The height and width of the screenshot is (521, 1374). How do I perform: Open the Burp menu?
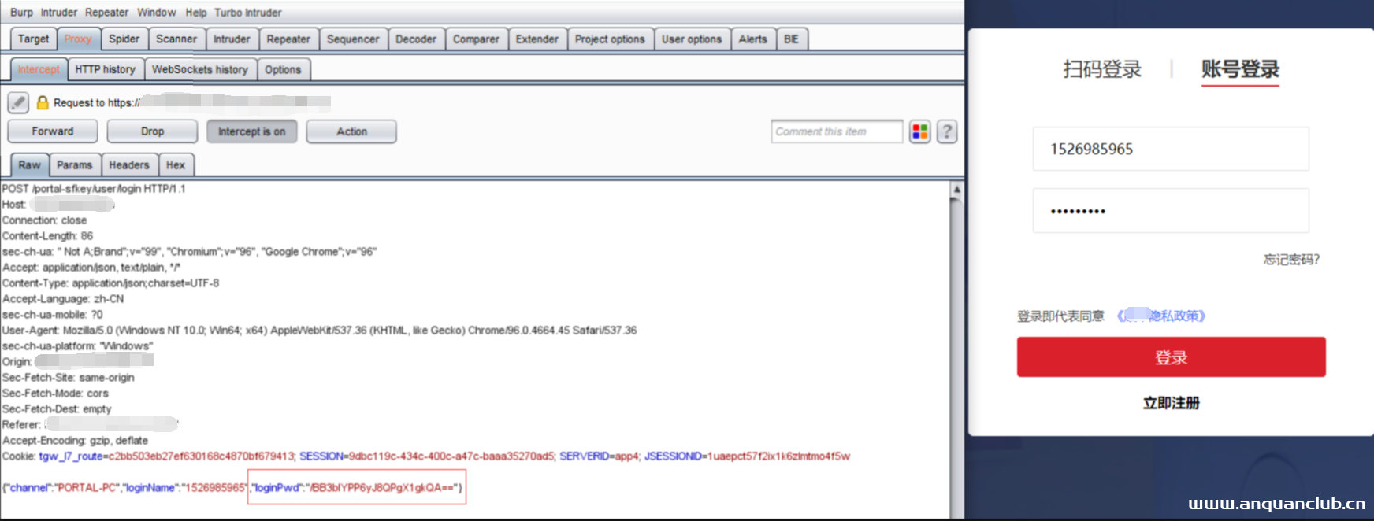pos(21,13)
